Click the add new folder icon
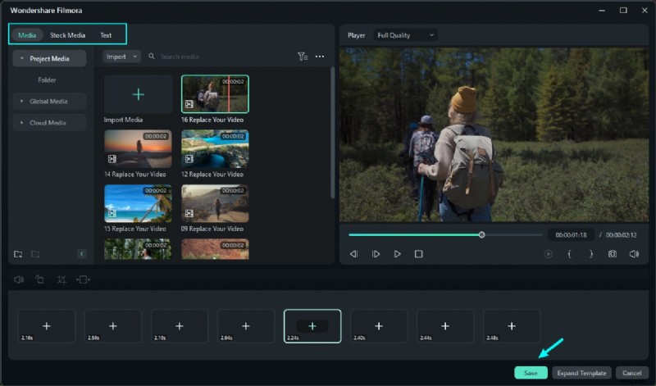 coord(18,254)
